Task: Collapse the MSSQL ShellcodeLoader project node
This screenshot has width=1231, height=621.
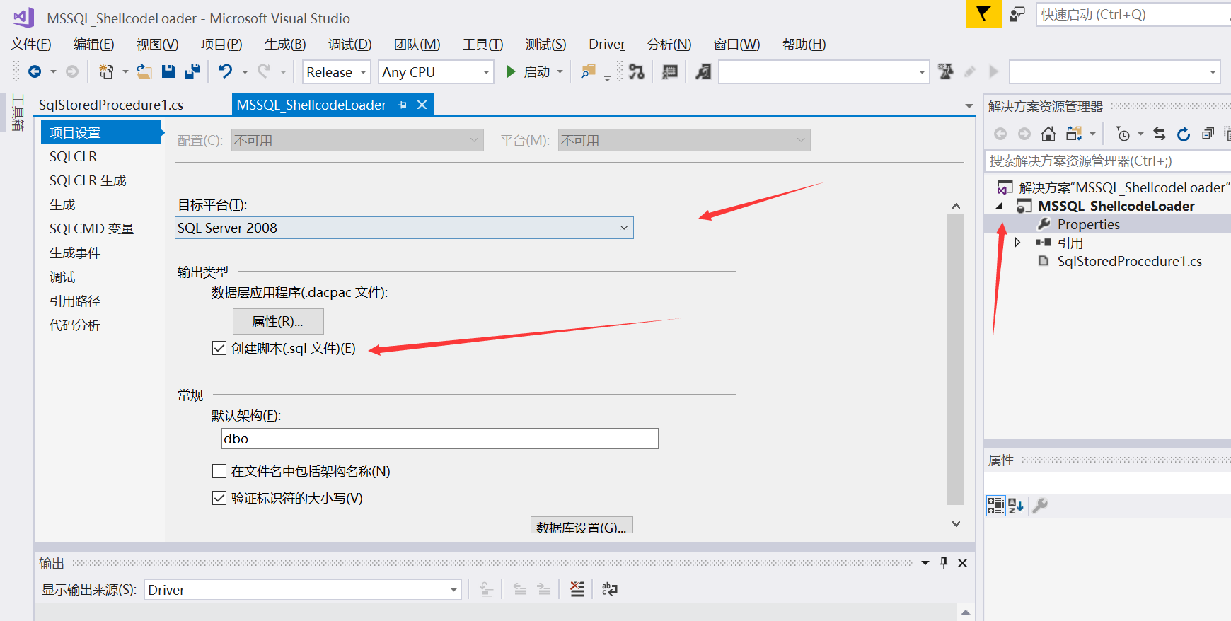Action: tap(999, 206)
